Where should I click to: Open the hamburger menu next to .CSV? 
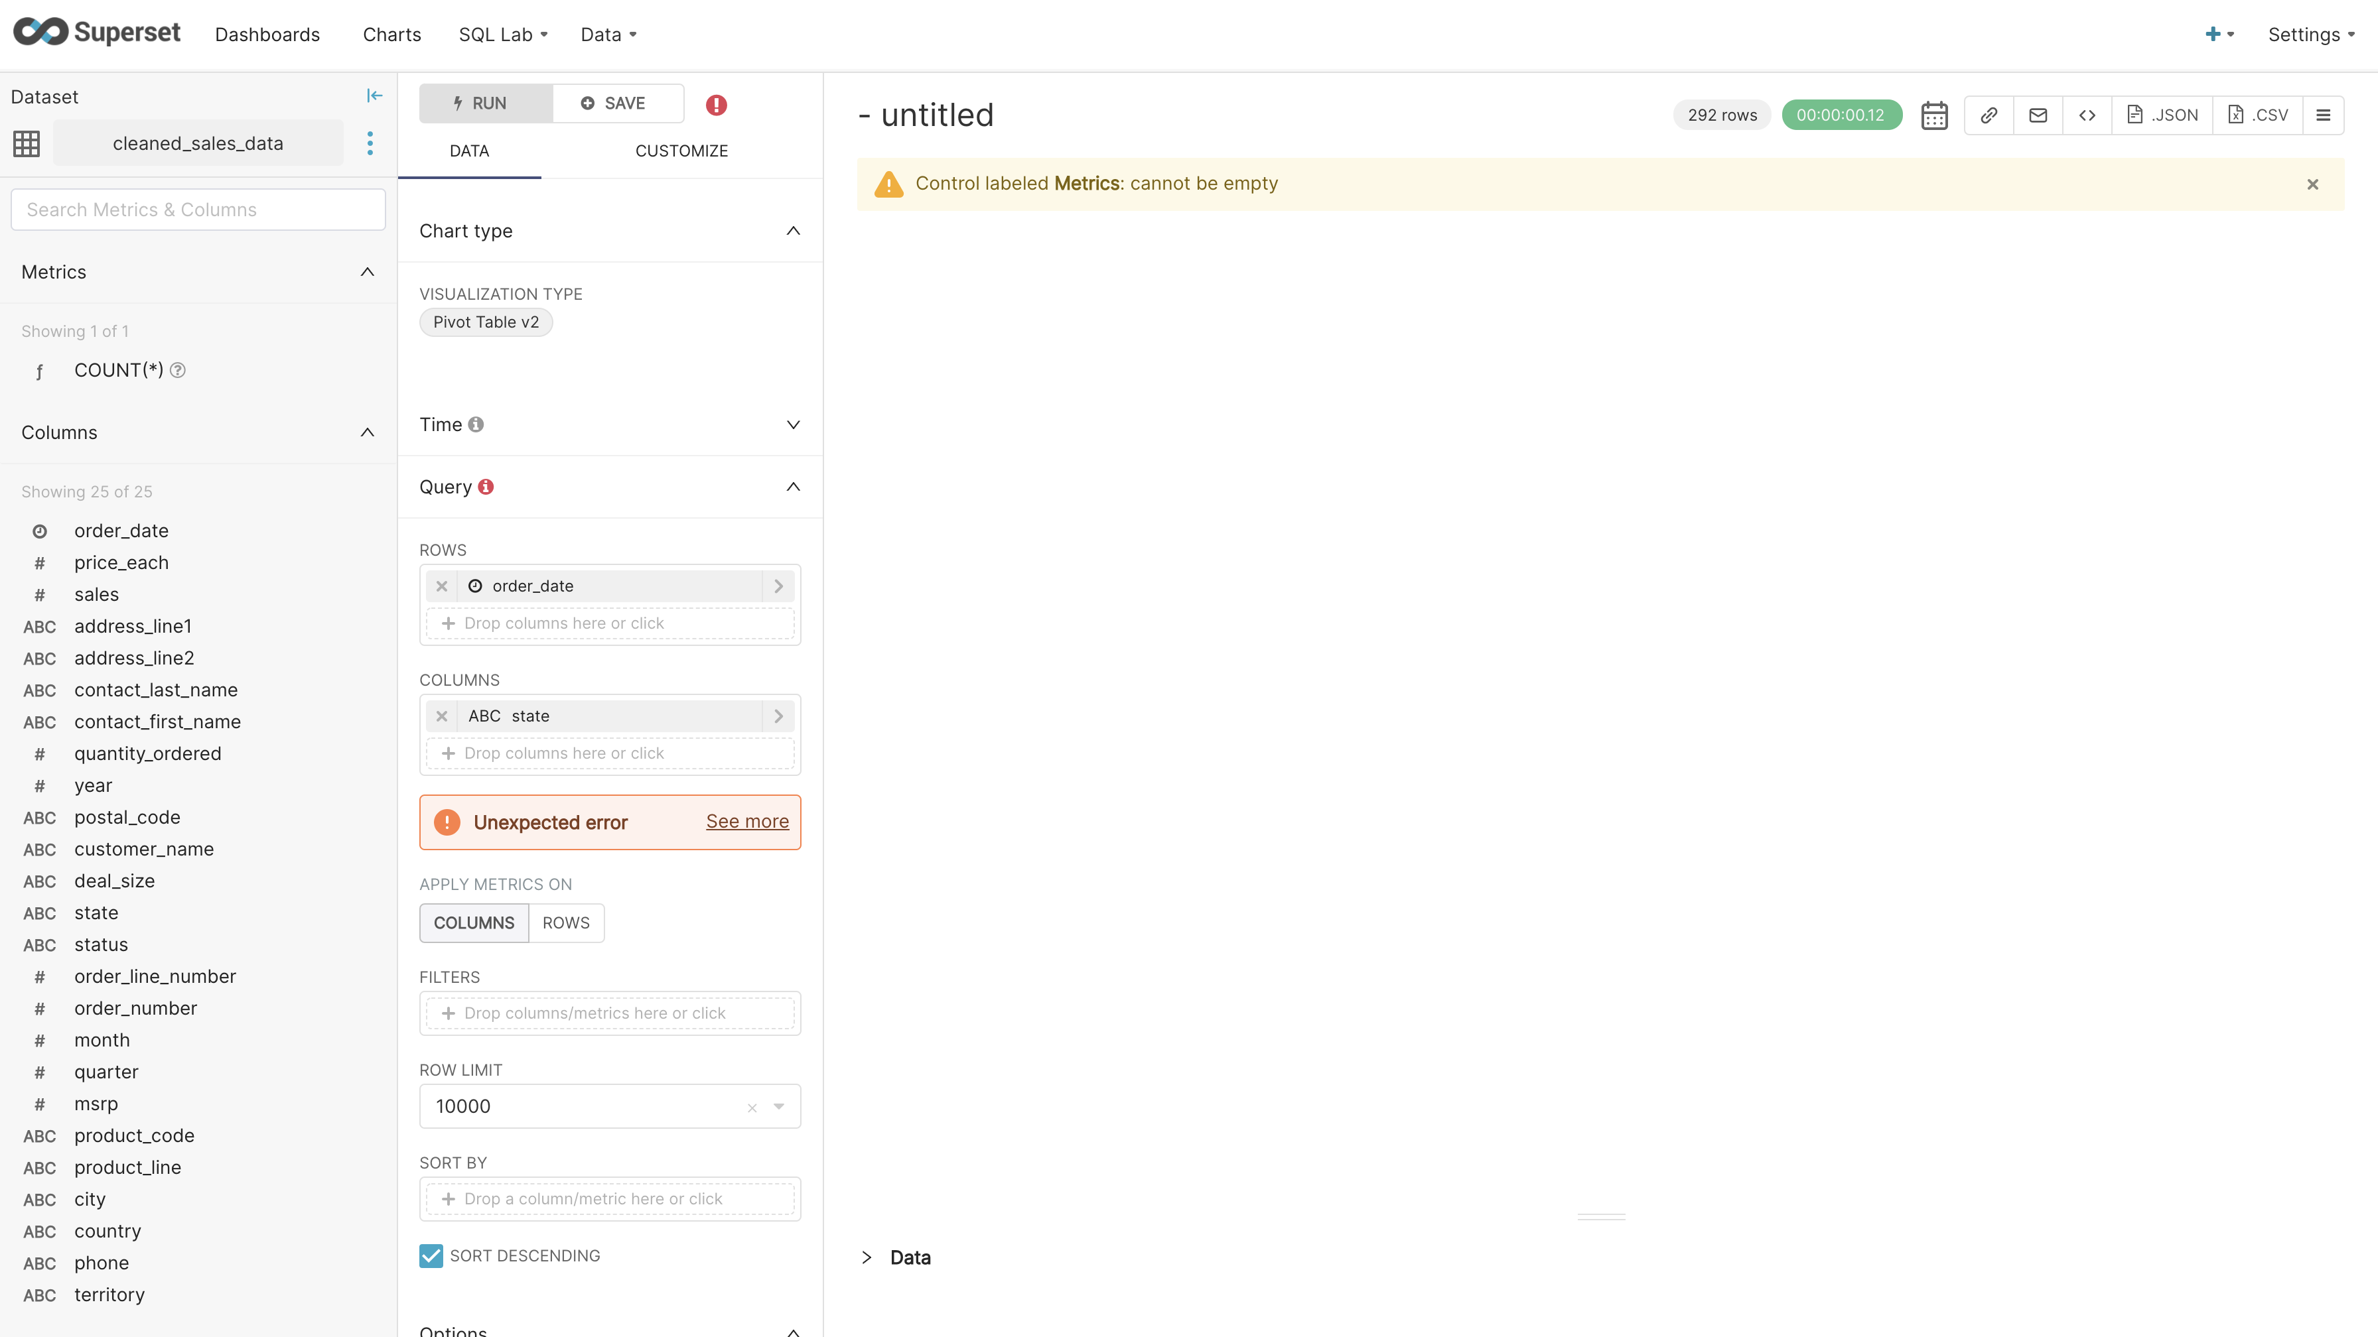point(2326,115)
